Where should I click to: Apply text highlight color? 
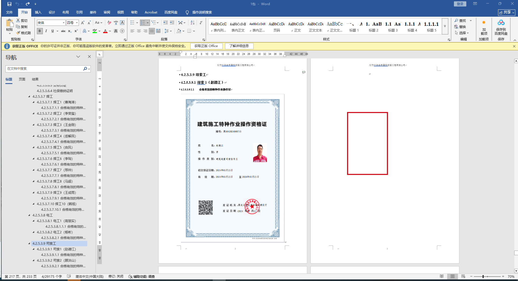click(x=95, y=31)
